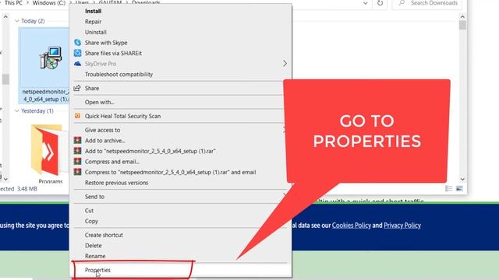Run Quick Heal Total Security Scan

click(122, 116)
